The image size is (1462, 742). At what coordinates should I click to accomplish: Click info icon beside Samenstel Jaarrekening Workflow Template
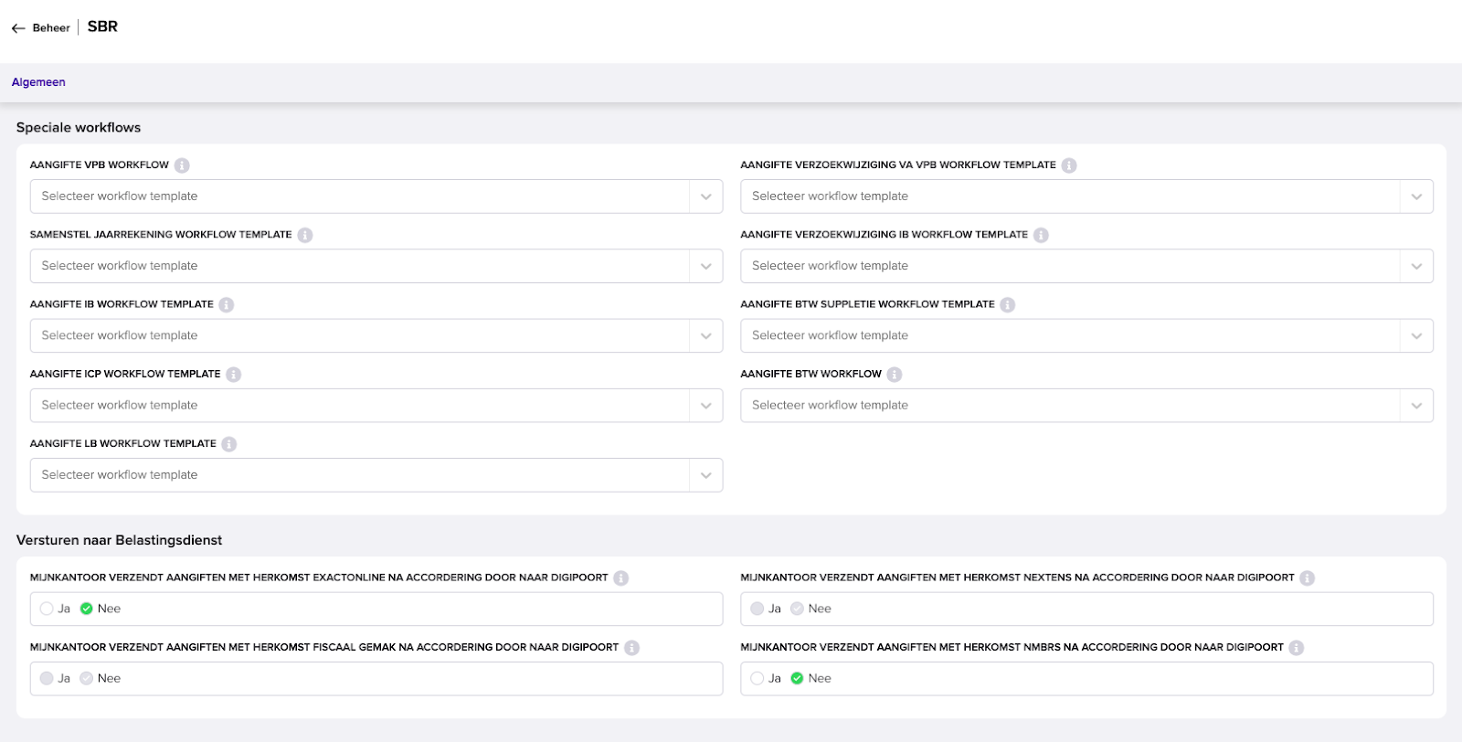pos(305,235)
